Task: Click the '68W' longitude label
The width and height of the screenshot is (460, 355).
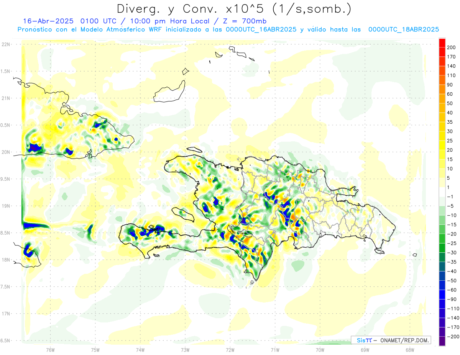Action: click(x=409, y=350)
